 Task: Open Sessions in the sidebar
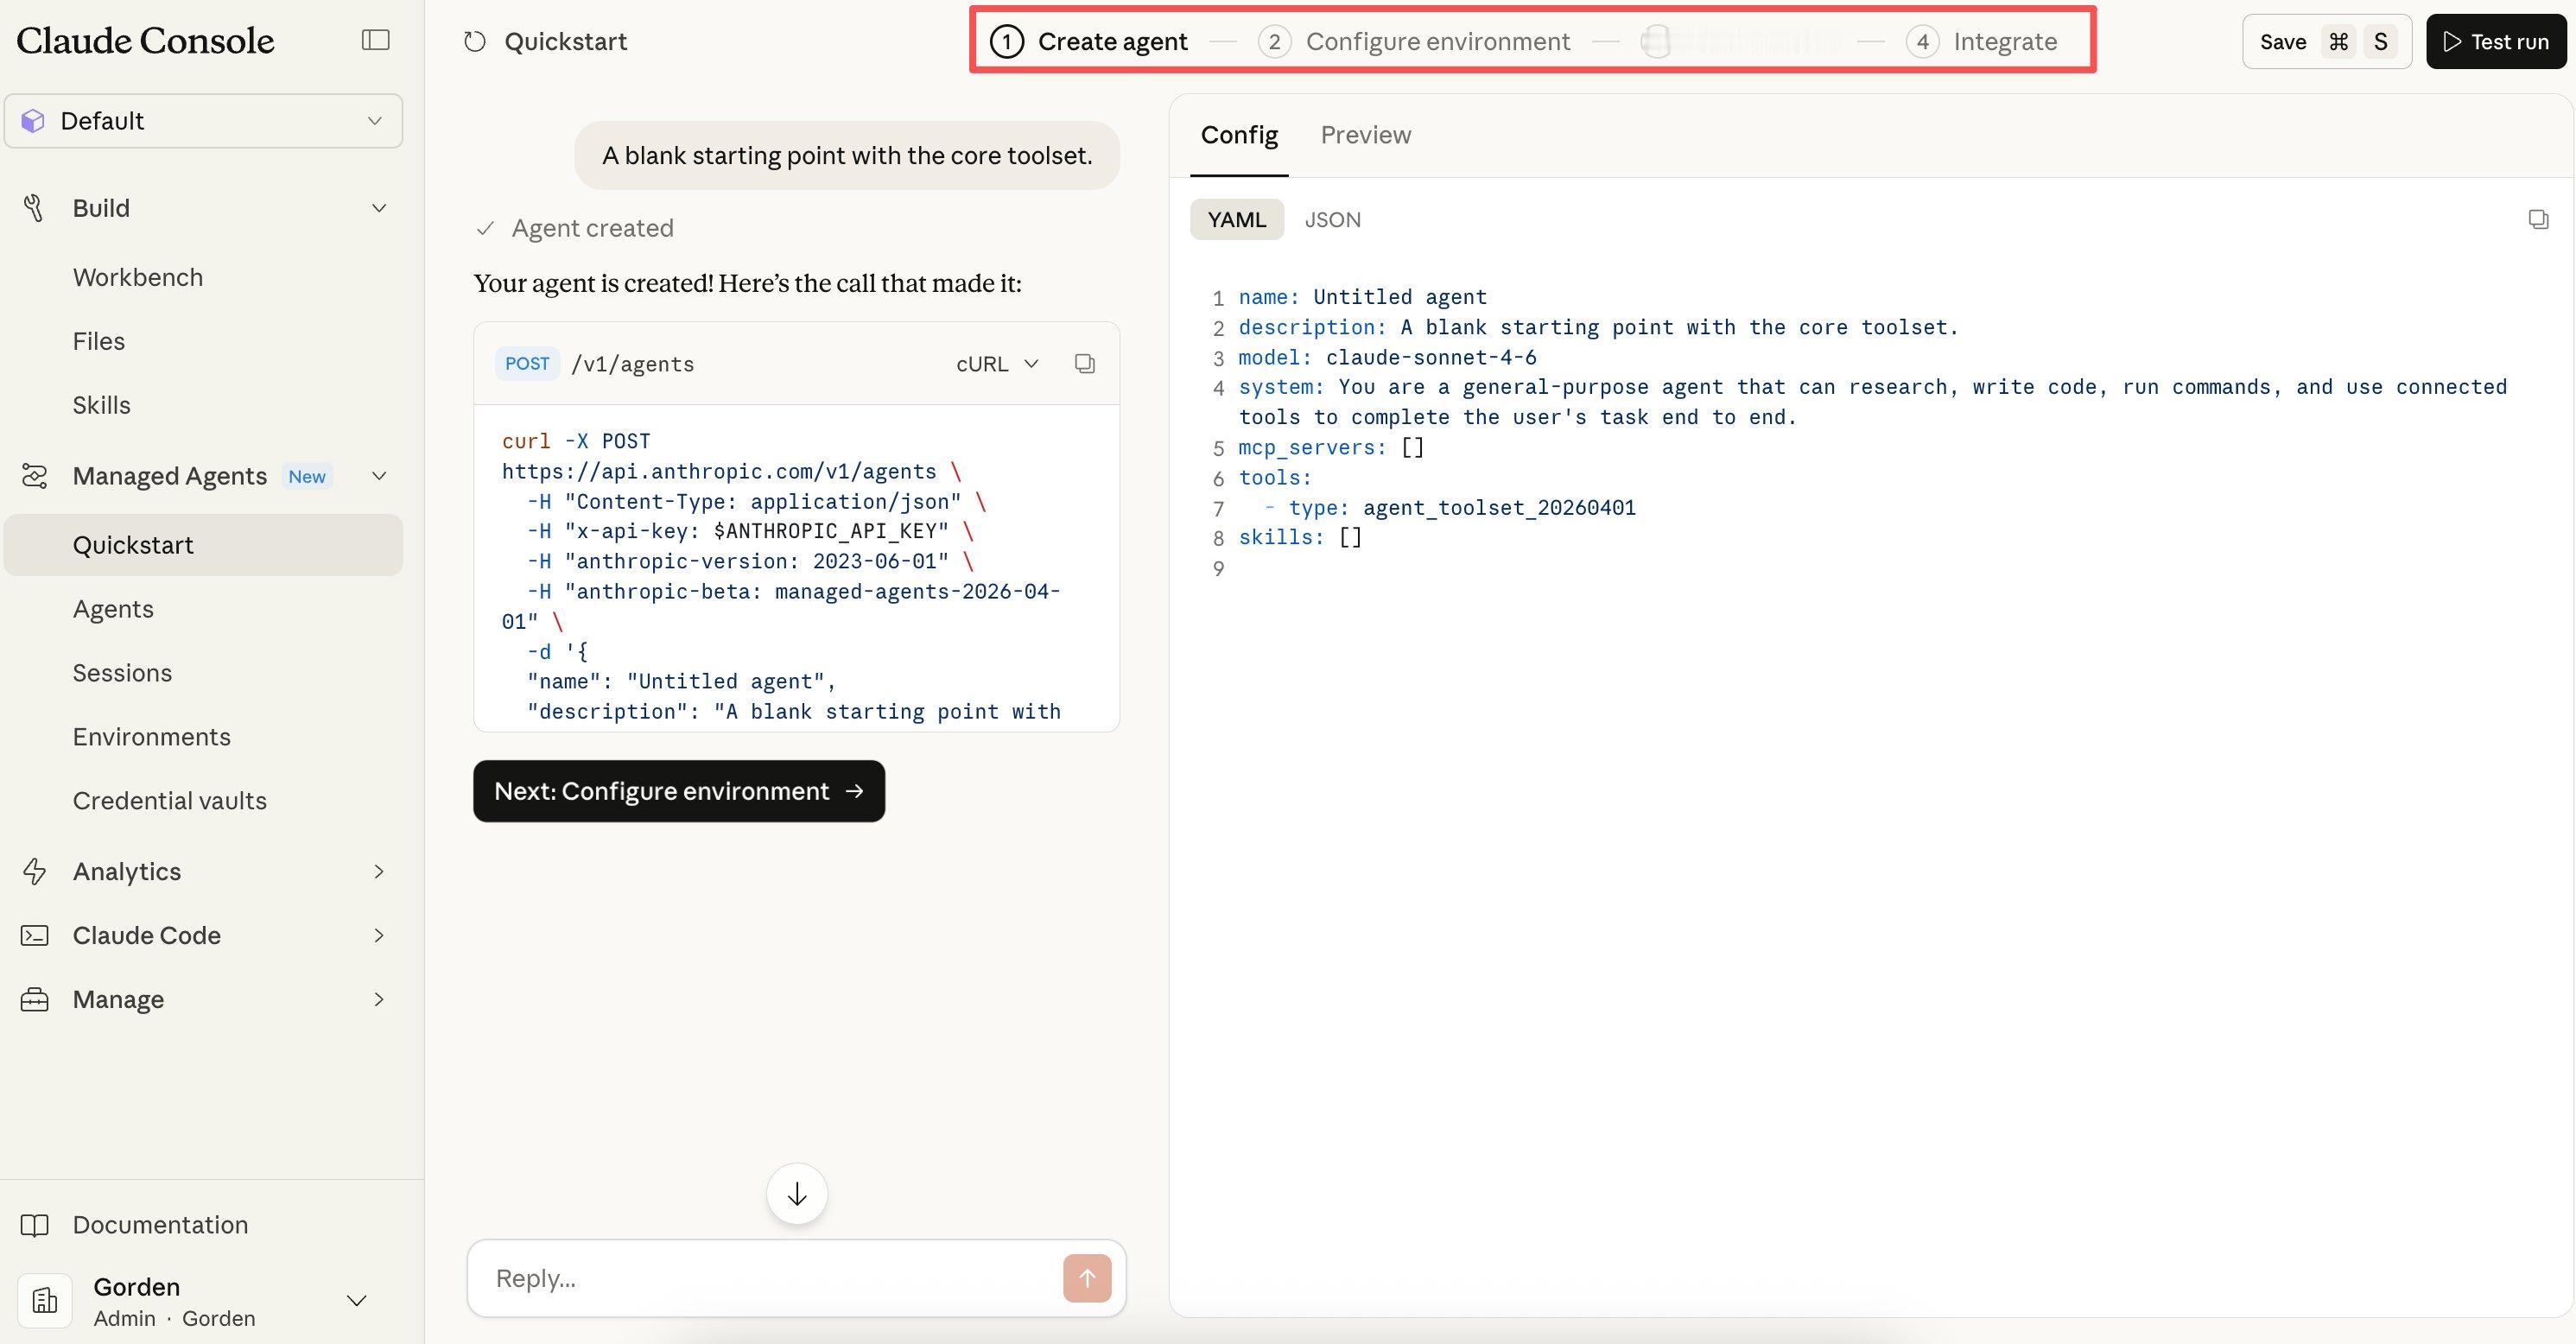pos(122,673)
